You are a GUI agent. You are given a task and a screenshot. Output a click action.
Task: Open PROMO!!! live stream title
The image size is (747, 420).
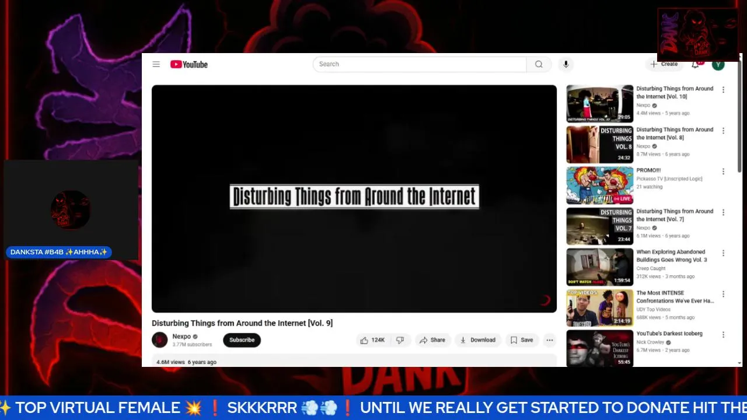(x=648, y=170)
